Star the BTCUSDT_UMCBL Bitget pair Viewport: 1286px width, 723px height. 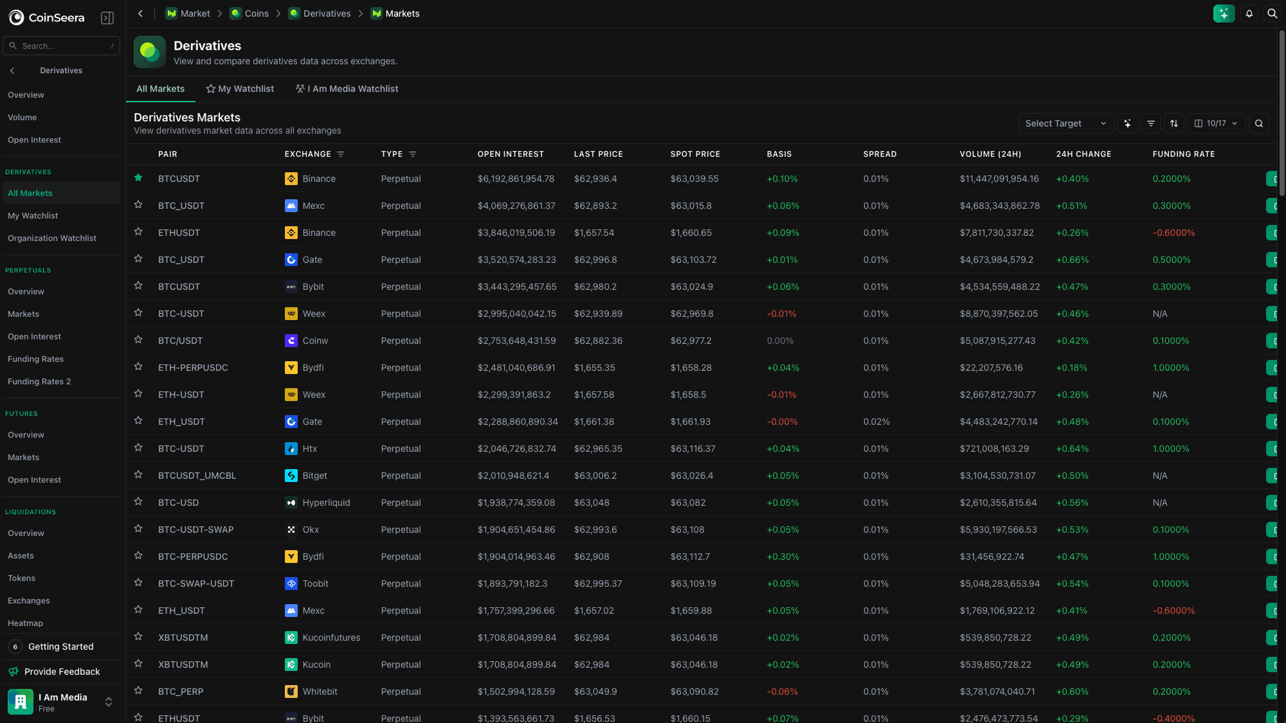click(138, 475)
